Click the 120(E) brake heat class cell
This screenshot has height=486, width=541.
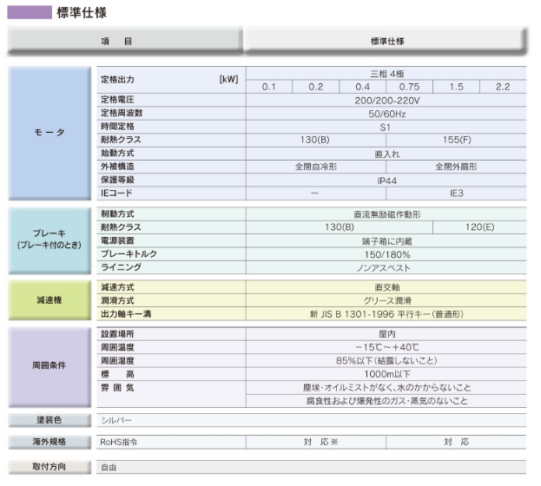pos(478,227)
